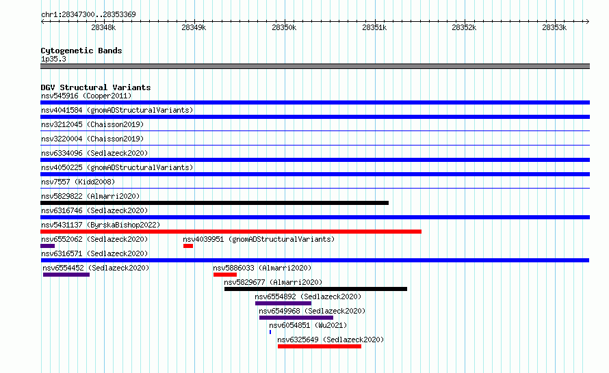Select nsv5886033 (Almarri2020) label
The image size is (609, 373).
(x=262, y=268)
